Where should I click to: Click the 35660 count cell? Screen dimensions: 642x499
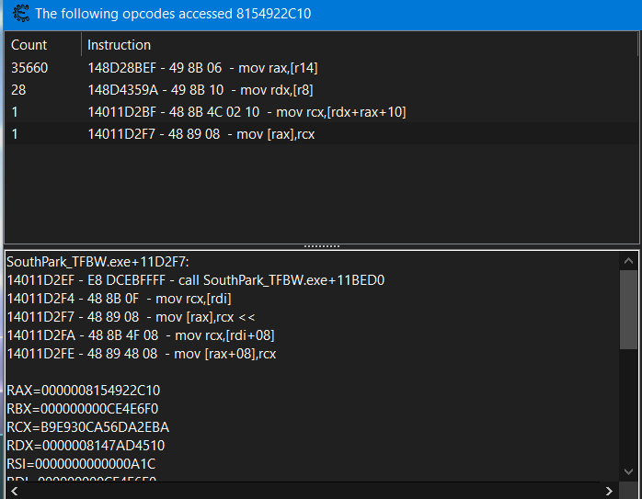[x=29, y=68]
